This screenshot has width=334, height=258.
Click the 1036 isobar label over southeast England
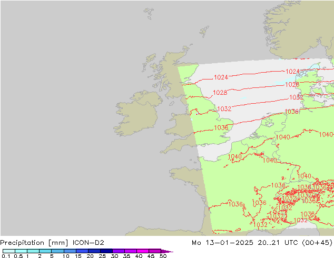tap(221, 128)
